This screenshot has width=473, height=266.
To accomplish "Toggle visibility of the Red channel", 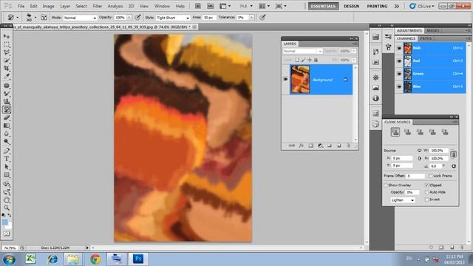I will click(399, 61).
